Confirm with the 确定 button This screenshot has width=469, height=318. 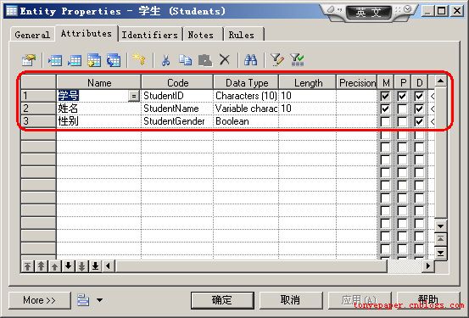[222, 300]
